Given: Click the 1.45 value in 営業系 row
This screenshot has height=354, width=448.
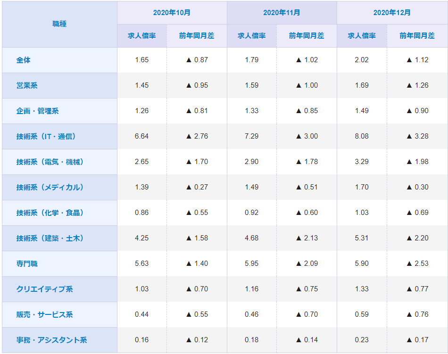Looking at the screenshot, I should click(x=142, y=85).
